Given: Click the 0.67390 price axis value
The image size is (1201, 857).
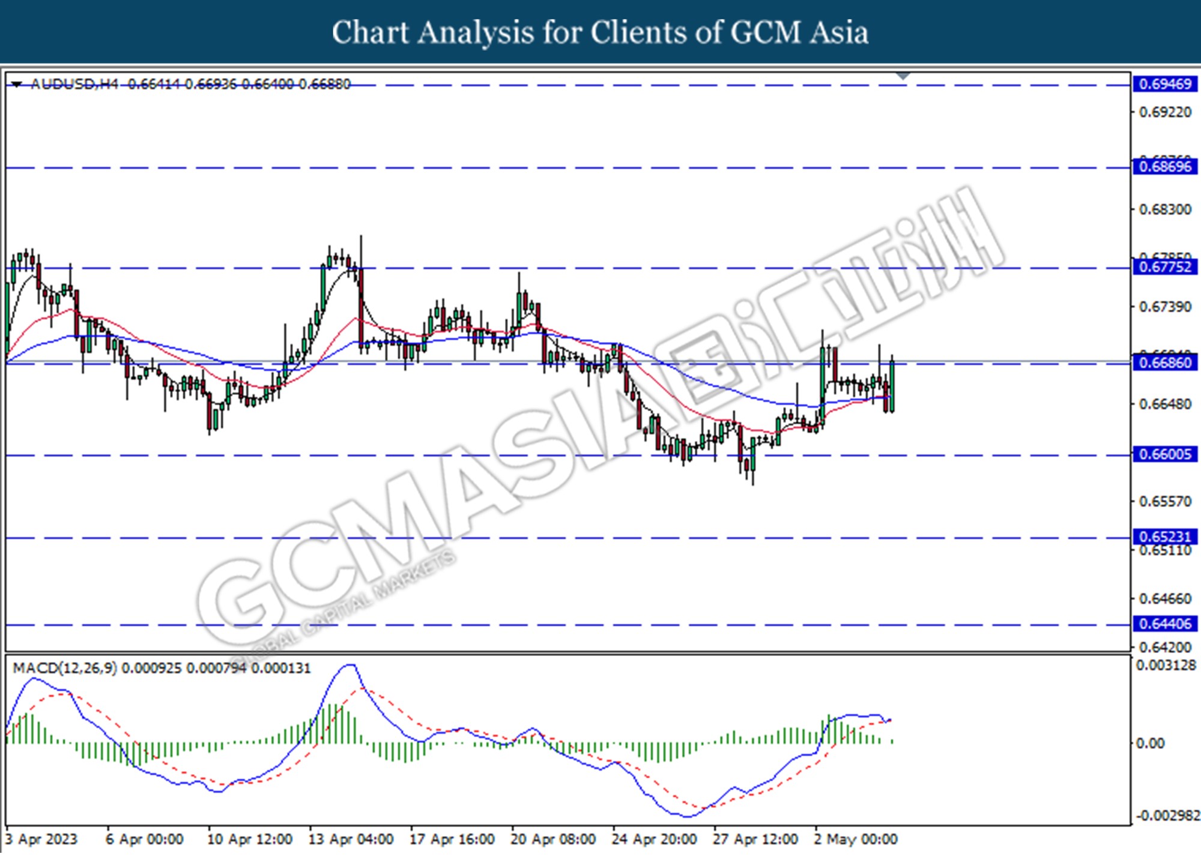Looking at the screenshot, I should pos(1165,307).
